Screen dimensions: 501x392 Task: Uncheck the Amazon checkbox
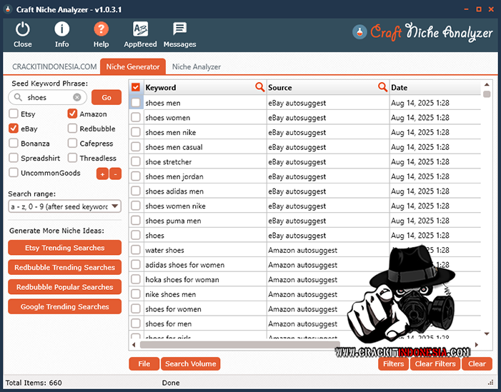(73, 114)
